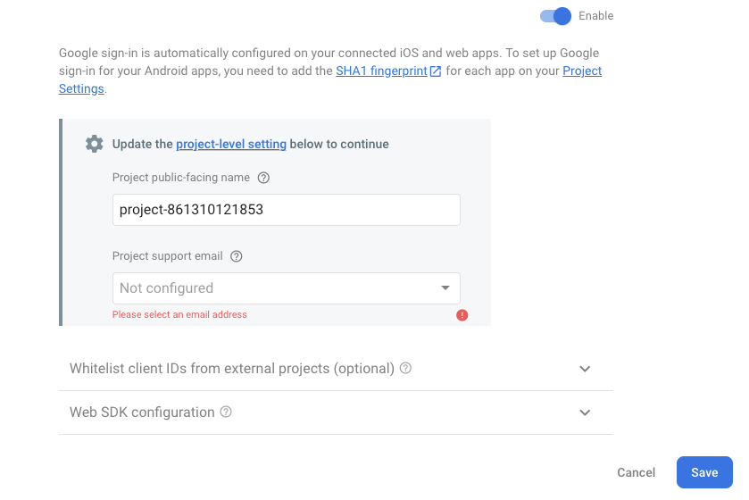This screenshot has height=500, width=749.
Task: Toggle the Enable switch for Google sign-in
Action: pos(556,16)
